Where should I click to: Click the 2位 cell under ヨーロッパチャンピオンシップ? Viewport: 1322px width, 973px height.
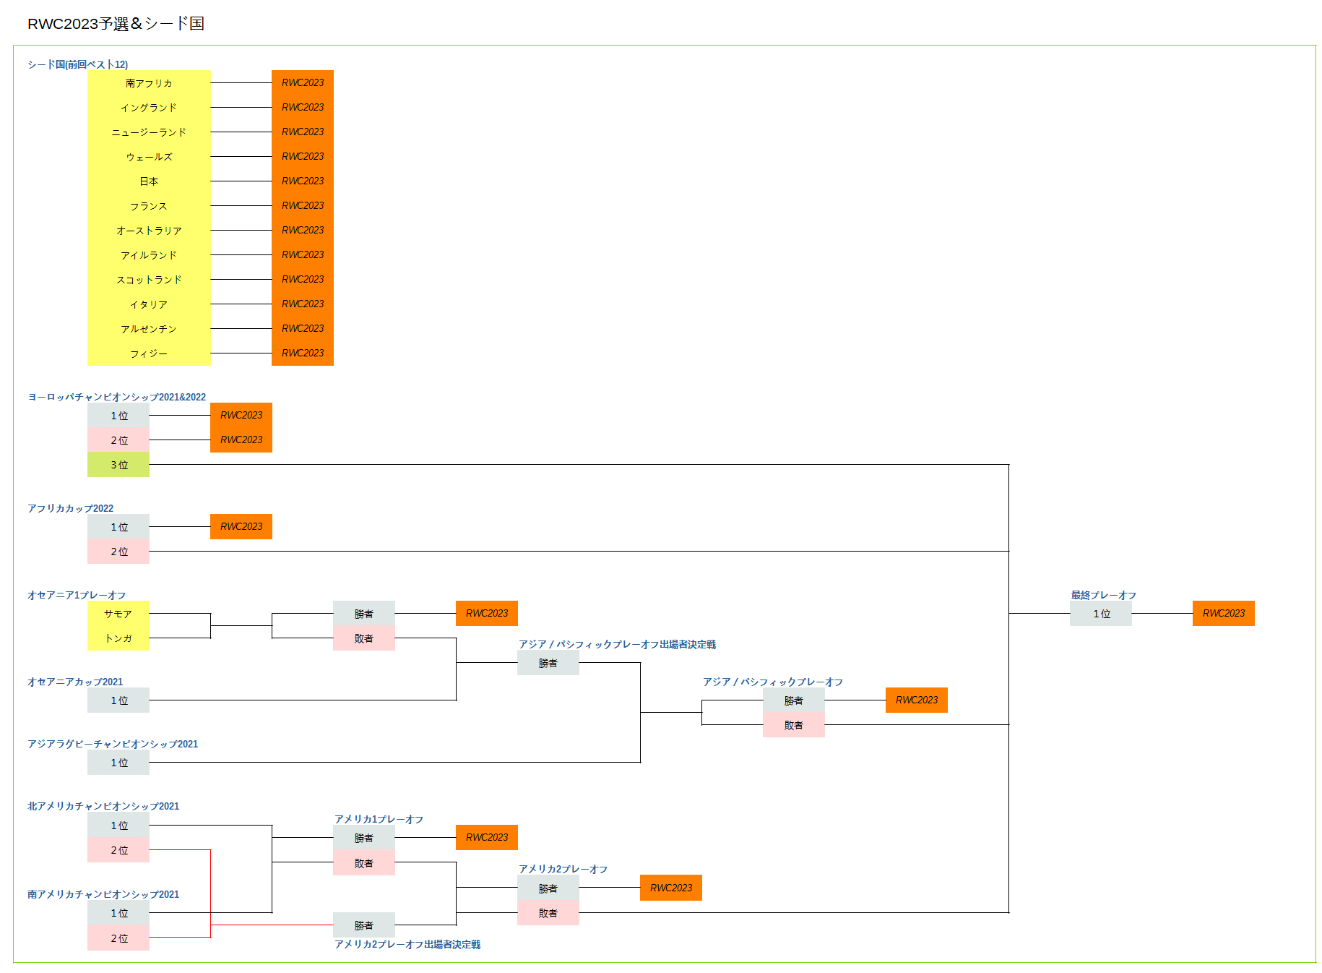[x=118, y=440]
